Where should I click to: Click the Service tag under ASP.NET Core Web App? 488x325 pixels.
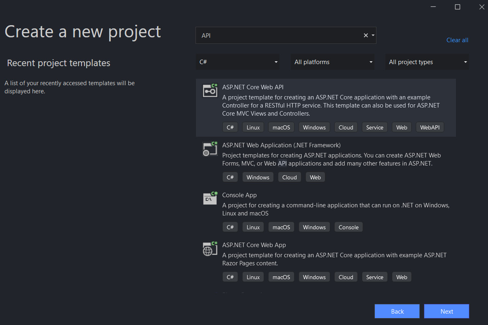click(x=375, y=277)
